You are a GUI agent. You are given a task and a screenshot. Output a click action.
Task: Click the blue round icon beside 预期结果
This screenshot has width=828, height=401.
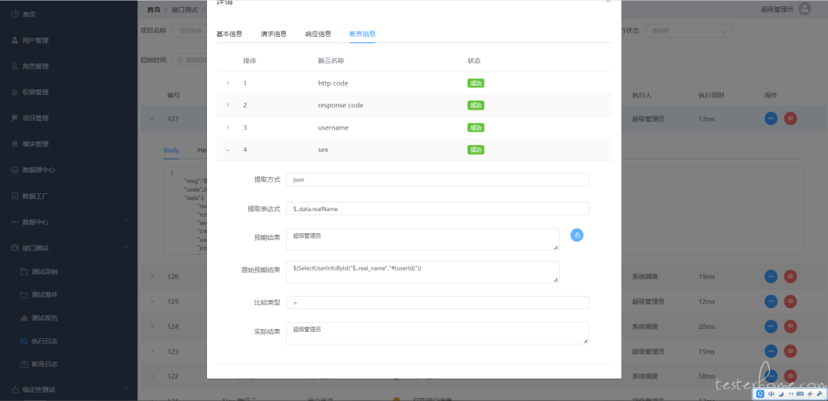577,235
